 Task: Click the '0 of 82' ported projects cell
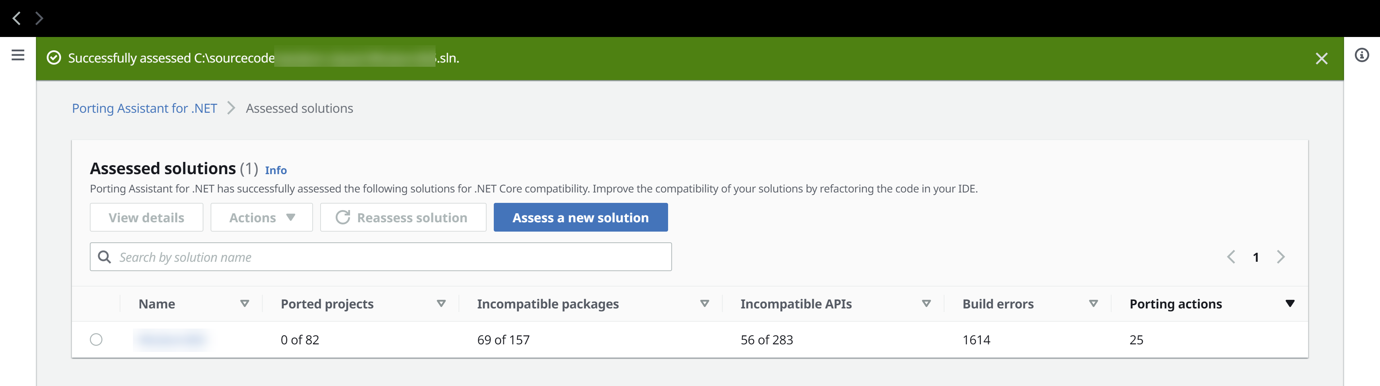tap(300, 340)
